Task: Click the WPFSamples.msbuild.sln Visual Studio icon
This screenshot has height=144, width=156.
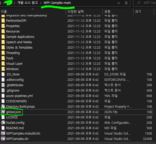Action: click(3, 134)
